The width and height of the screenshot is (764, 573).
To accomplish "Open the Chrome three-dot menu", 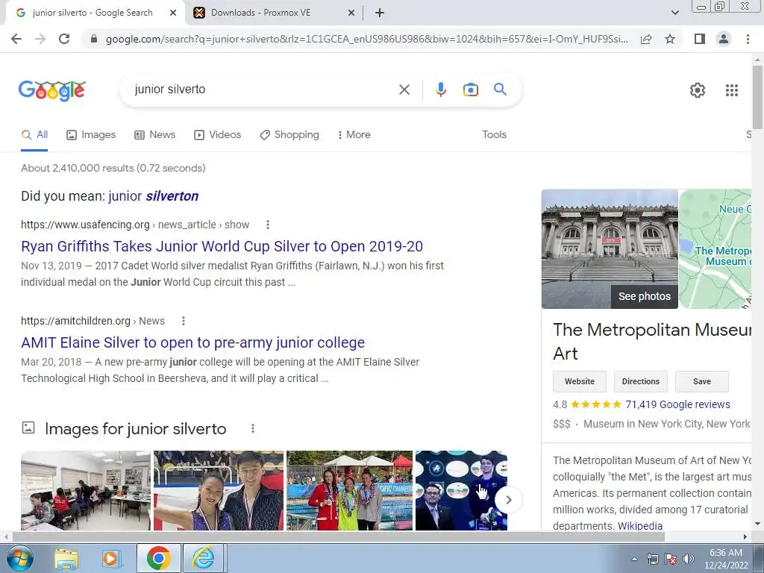I will click(748, 39).
